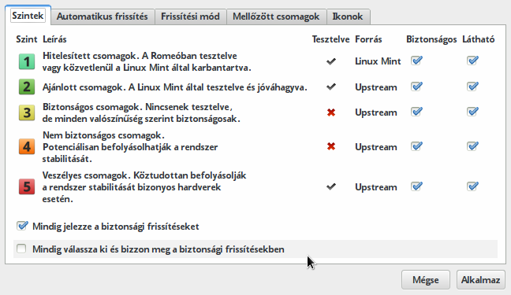Switch to the Automatikus frissítés tab

click(103, 17)
